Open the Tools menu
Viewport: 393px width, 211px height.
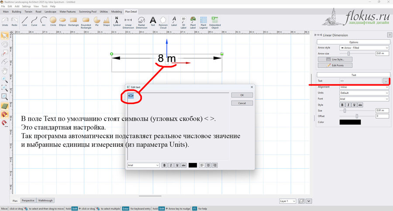click(45, 6)
